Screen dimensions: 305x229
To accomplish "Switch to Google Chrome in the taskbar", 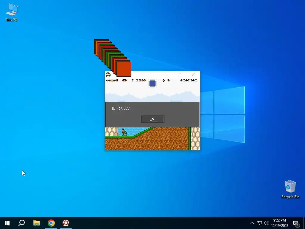I will click(51, 223).
